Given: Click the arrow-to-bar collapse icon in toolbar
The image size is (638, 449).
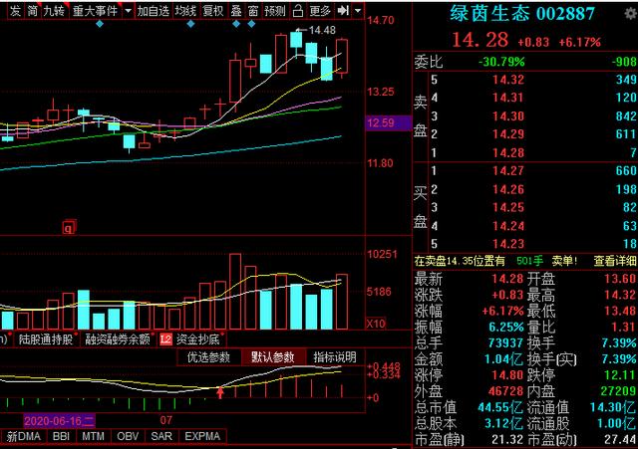Looking at the screenshot, I should tap(343, 11).
